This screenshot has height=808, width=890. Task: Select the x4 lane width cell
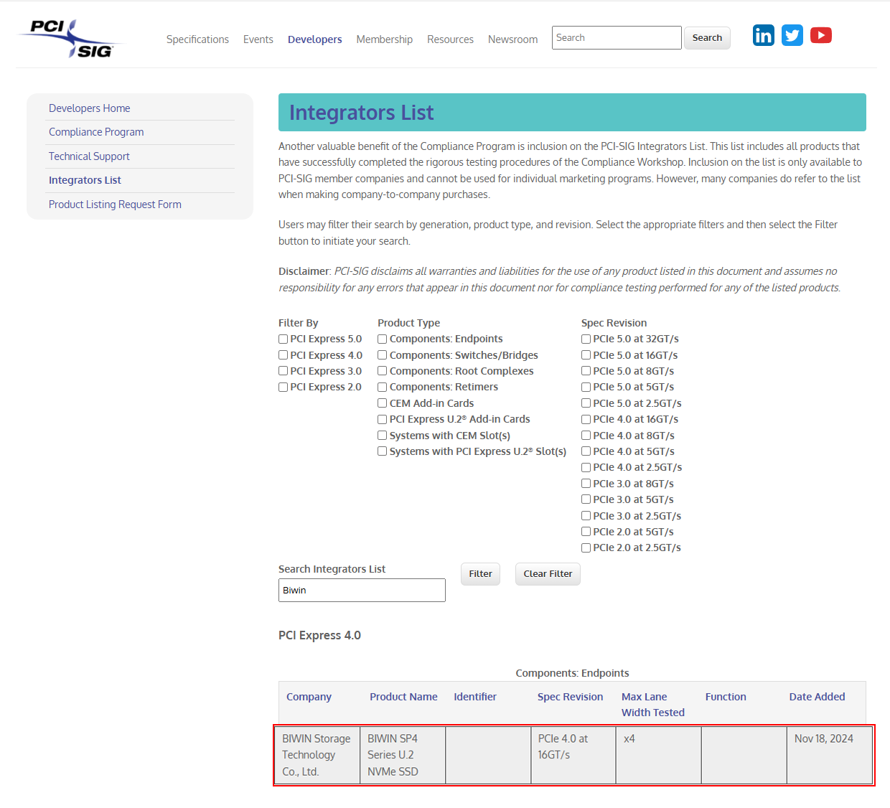click(659, 755)
